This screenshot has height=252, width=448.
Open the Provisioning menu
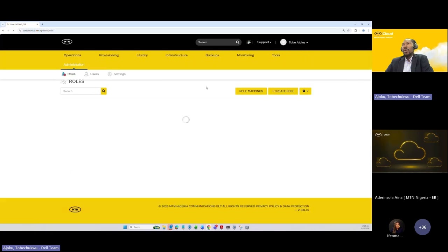[x=109, y=55]
